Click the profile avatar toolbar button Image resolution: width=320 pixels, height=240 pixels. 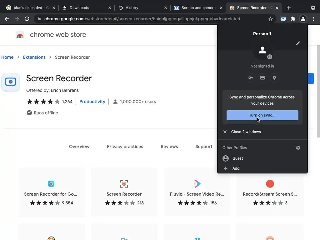point(303,19)
